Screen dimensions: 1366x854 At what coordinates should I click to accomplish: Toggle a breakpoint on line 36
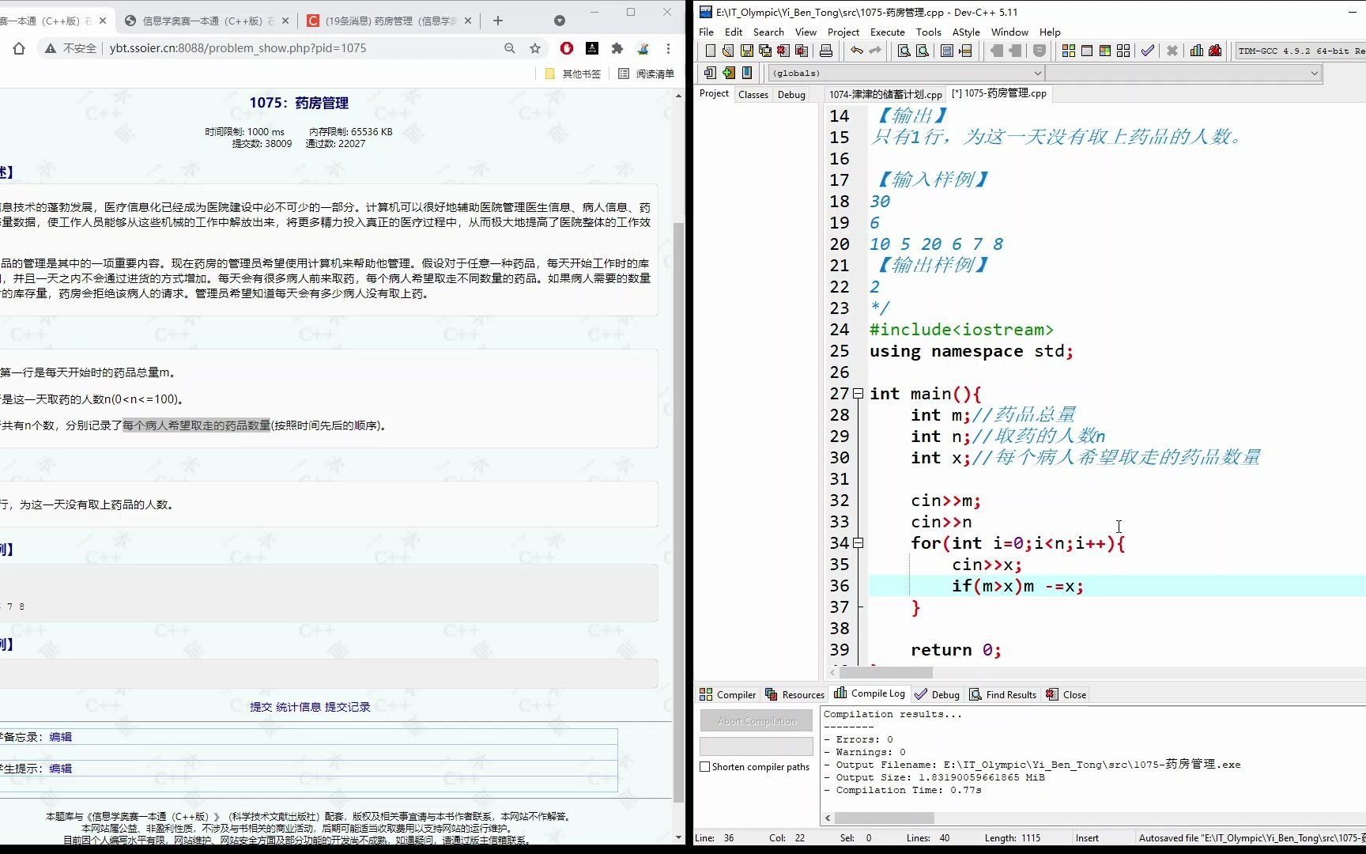pyautogui.click(x=840, y=586)
